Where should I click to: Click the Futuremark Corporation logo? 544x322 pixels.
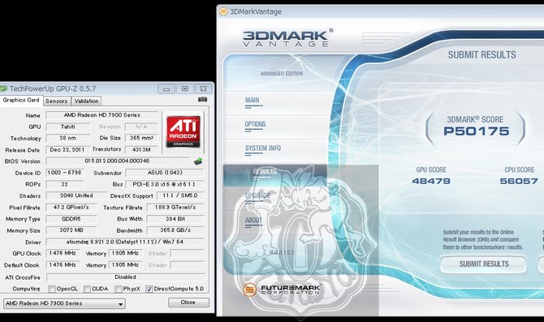282,290
